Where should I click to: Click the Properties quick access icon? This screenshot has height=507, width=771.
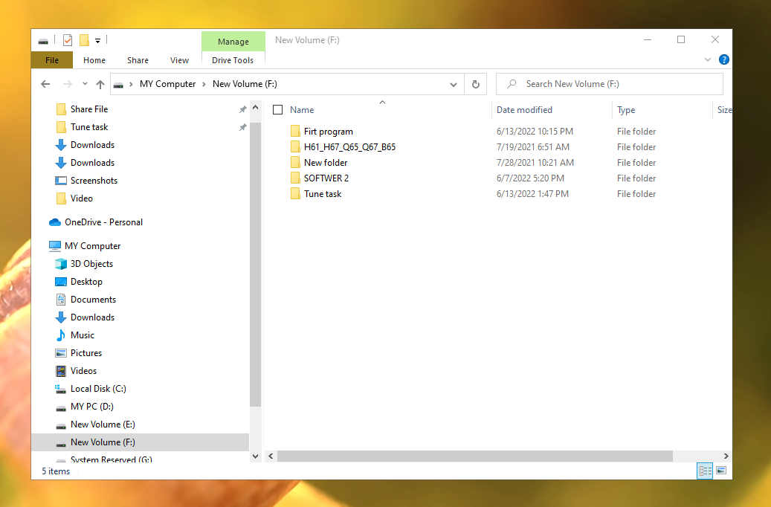(68, 40)
